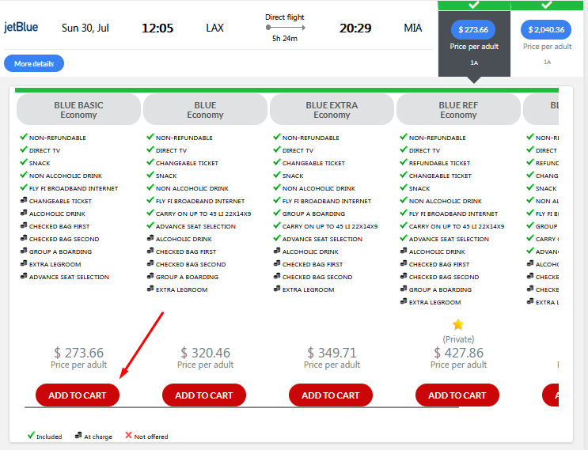
Task: Click the At charge legend icon
Action: 78,436
